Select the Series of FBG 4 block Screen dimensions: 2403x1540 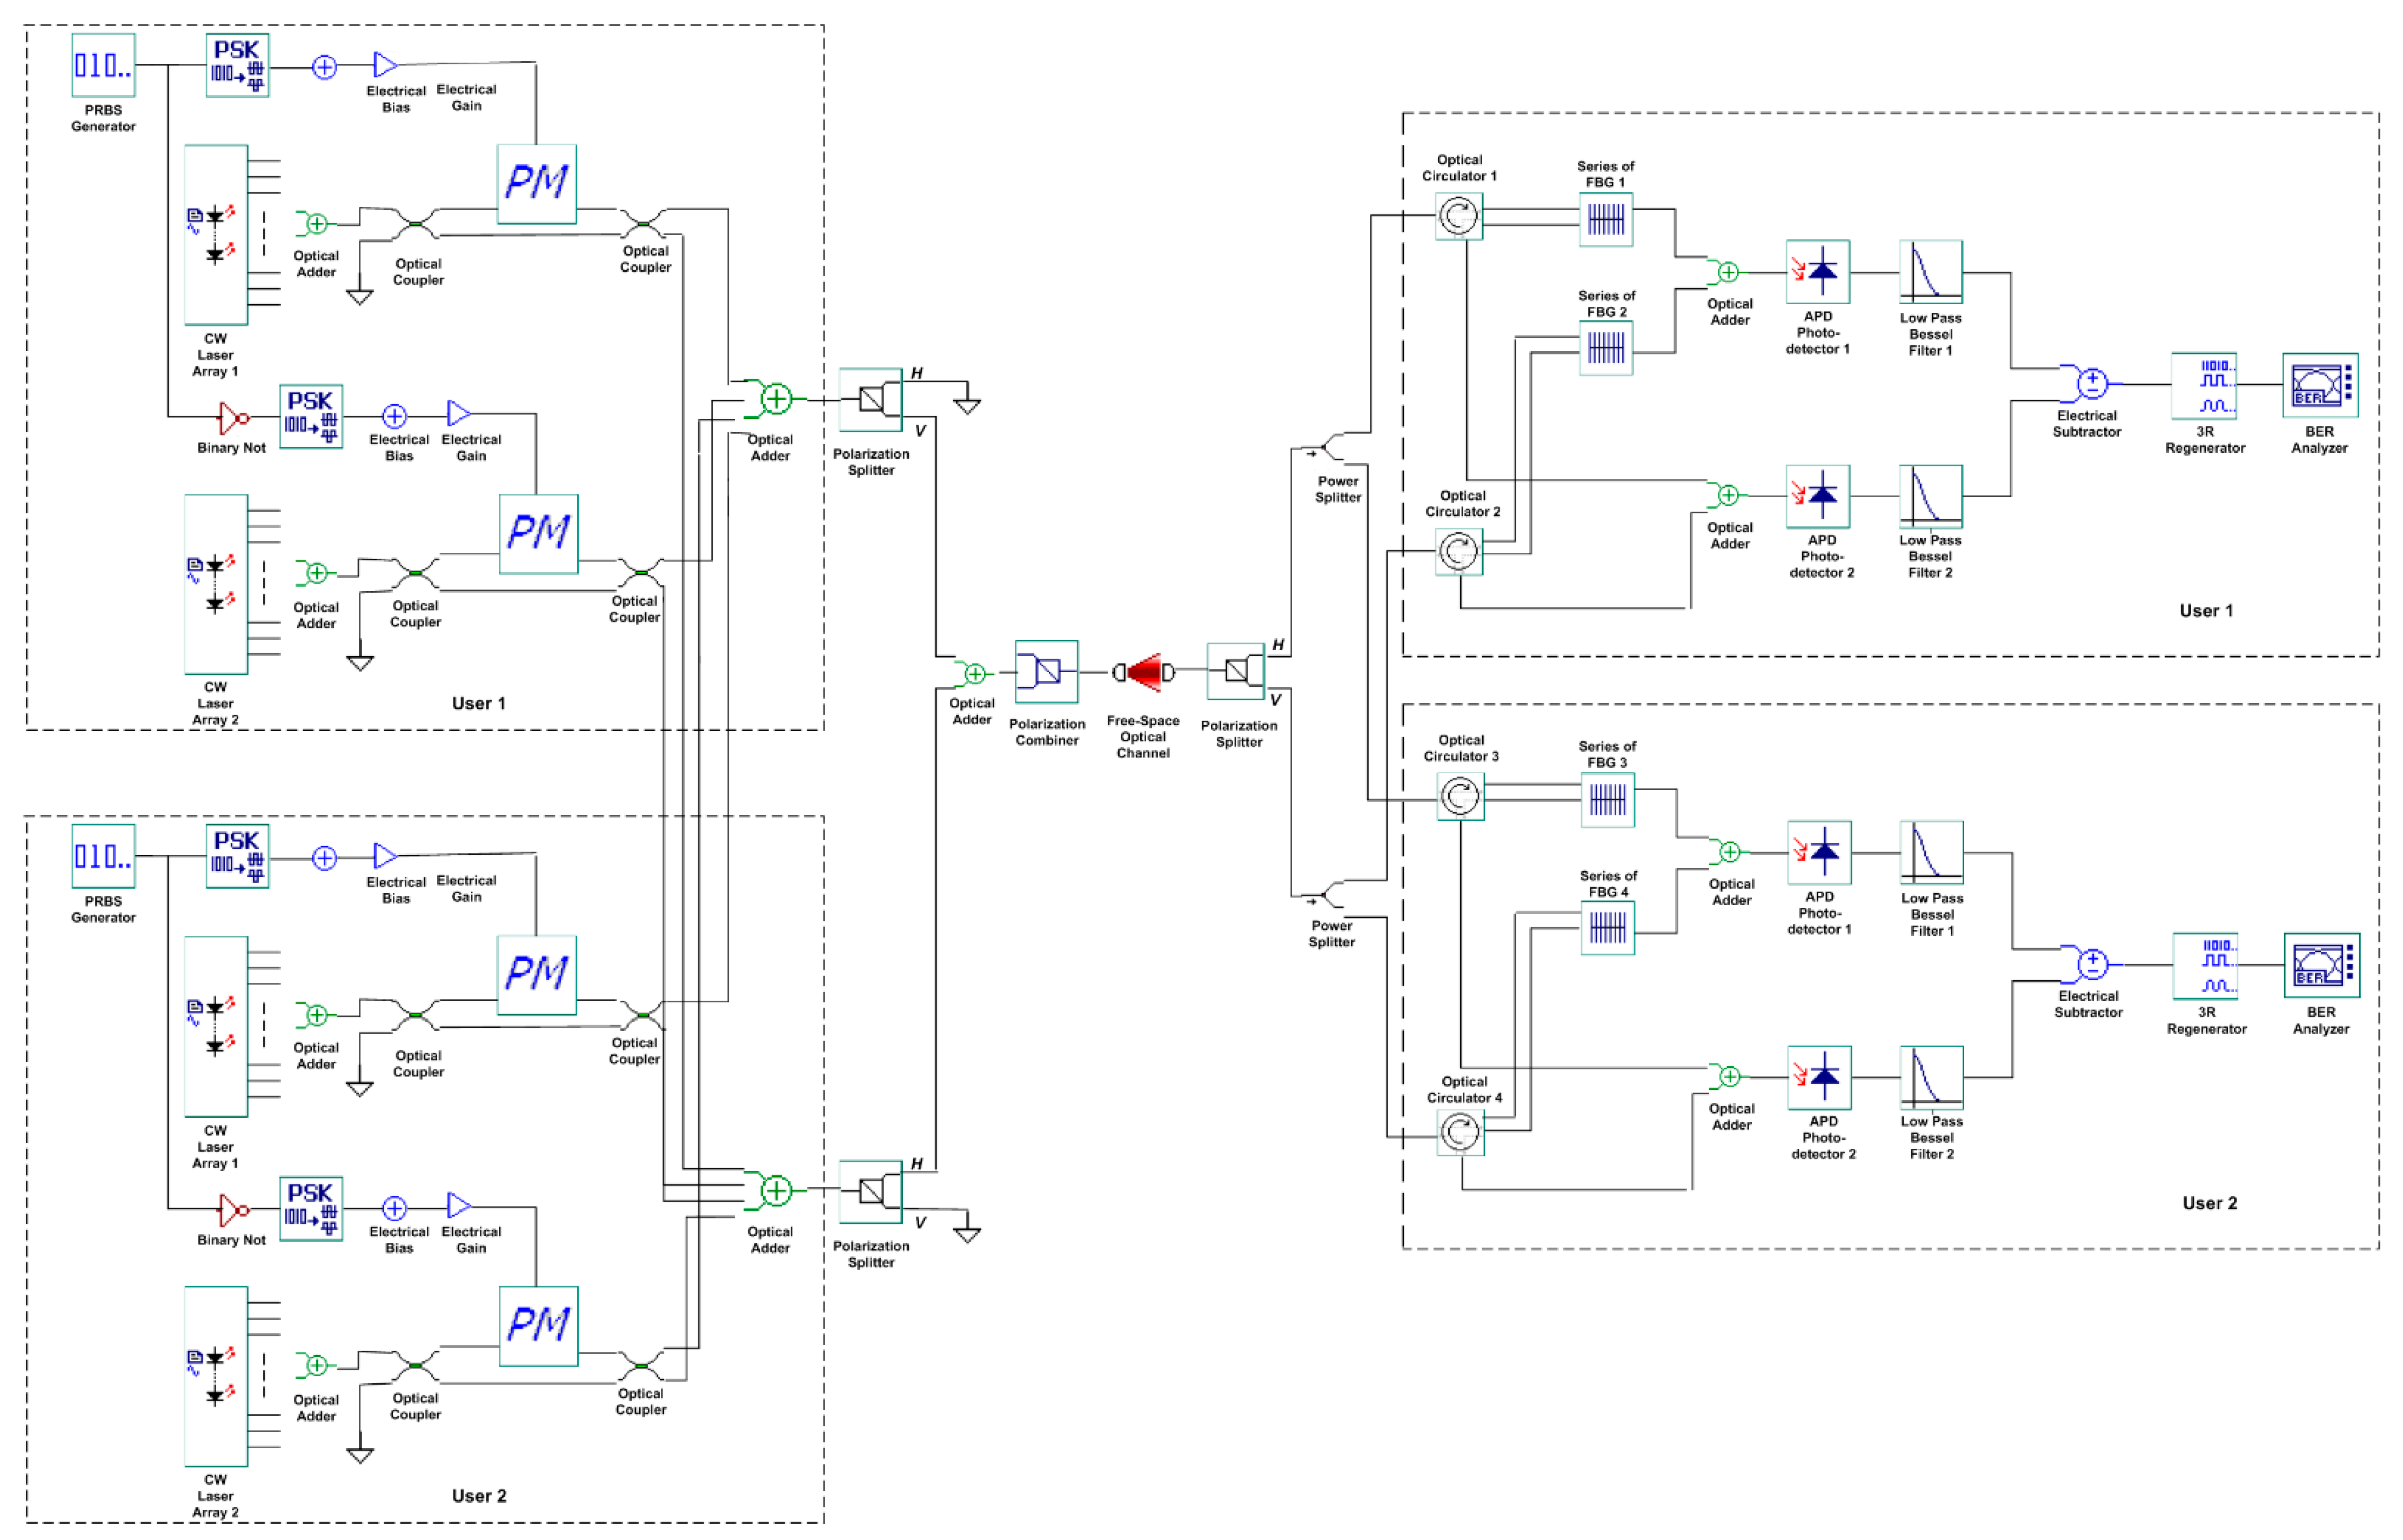pyautogui.click(x=1607, y=929)
